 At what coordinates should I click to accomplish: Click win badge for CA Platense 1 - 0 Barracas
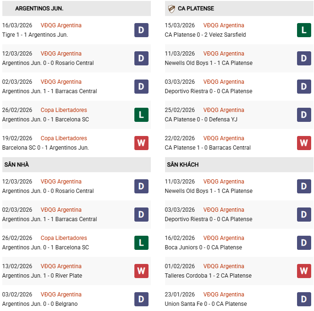pos(304,143)
